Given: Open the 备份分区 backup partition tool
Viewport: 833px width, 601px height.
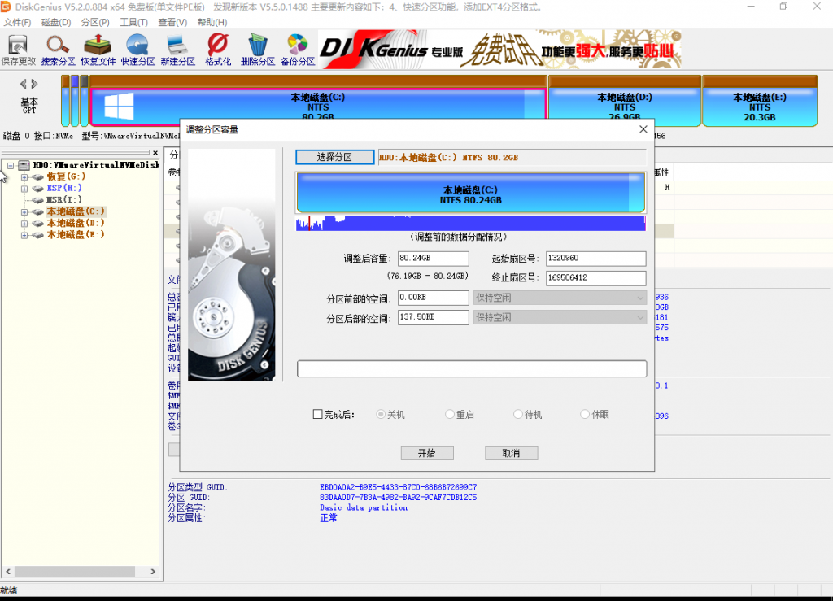Looking at the screenshot, I should pyautogui.click(x=298, y=49).
